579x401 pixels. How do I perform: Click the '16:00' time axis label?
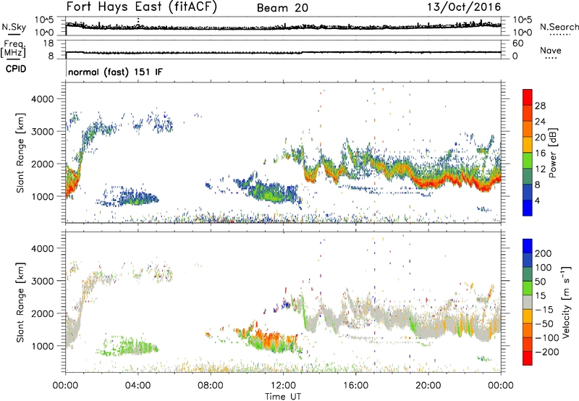click(x=355, y=386)
